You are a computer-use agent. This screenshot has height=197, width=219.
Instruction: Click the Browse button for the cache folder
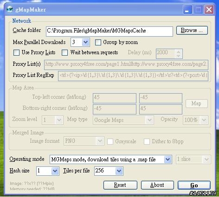pos(192,30)
